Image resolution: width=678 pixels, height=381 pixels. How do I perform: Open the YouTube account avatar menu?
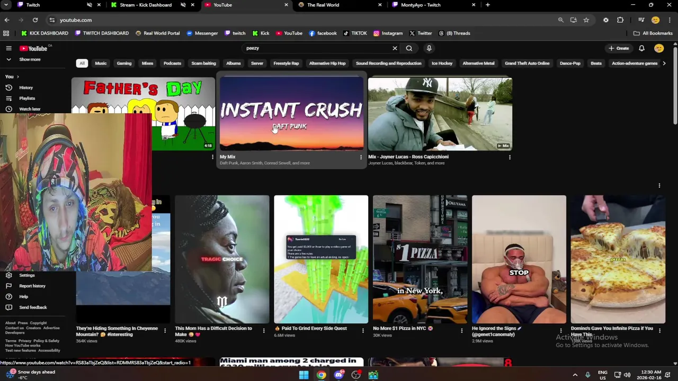[659, 48]
